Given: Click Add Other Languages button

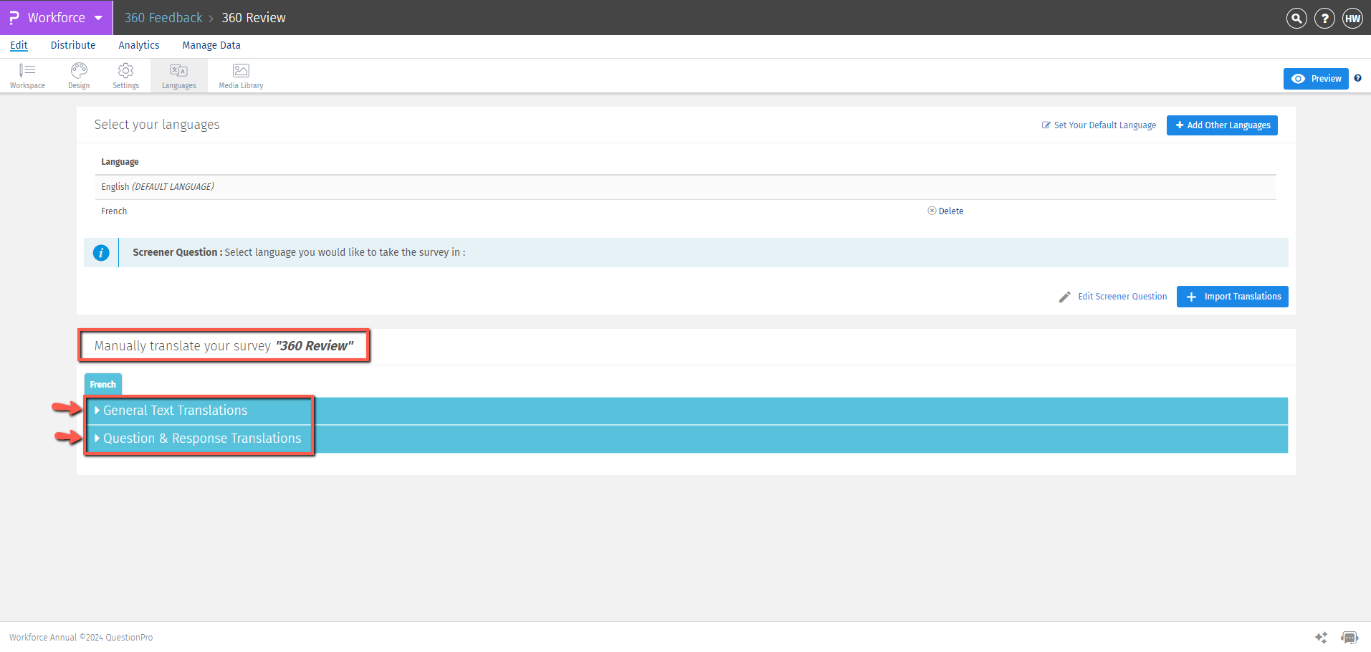Looking at the screenshot, I should pos(1222,125).
